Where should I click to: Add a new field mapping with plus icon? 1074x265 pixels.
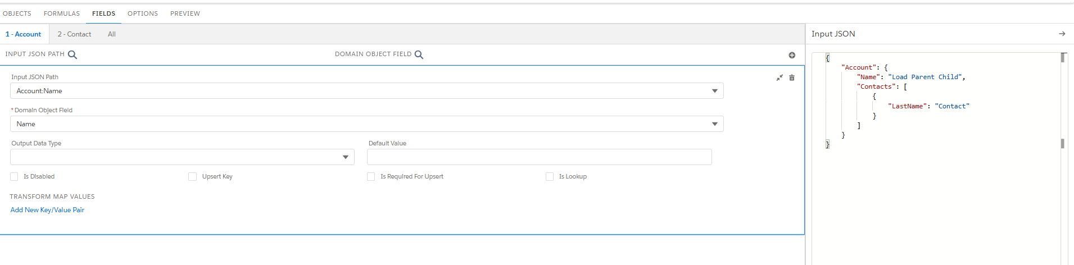click(792, 55)
